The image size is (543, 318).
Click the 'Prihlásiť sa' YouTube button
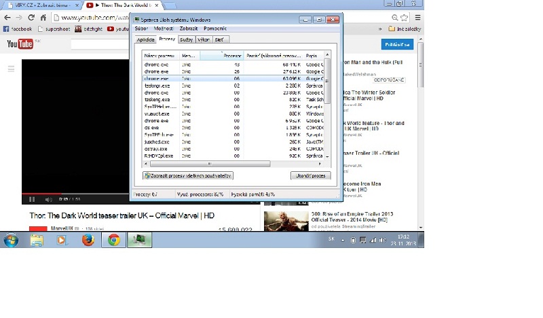pyautogui.click(x=397, y=44)
